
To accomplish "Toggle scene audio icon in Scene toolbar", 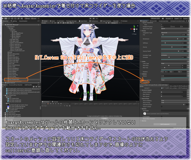I will [61, 23].
